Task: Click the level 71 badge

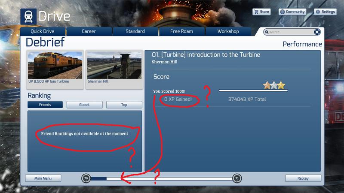Action: (236, 178)
